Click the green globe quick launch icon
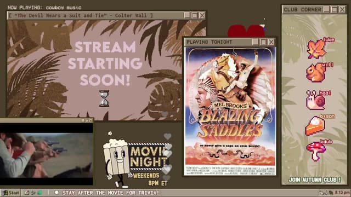 [x=40, y=193]
